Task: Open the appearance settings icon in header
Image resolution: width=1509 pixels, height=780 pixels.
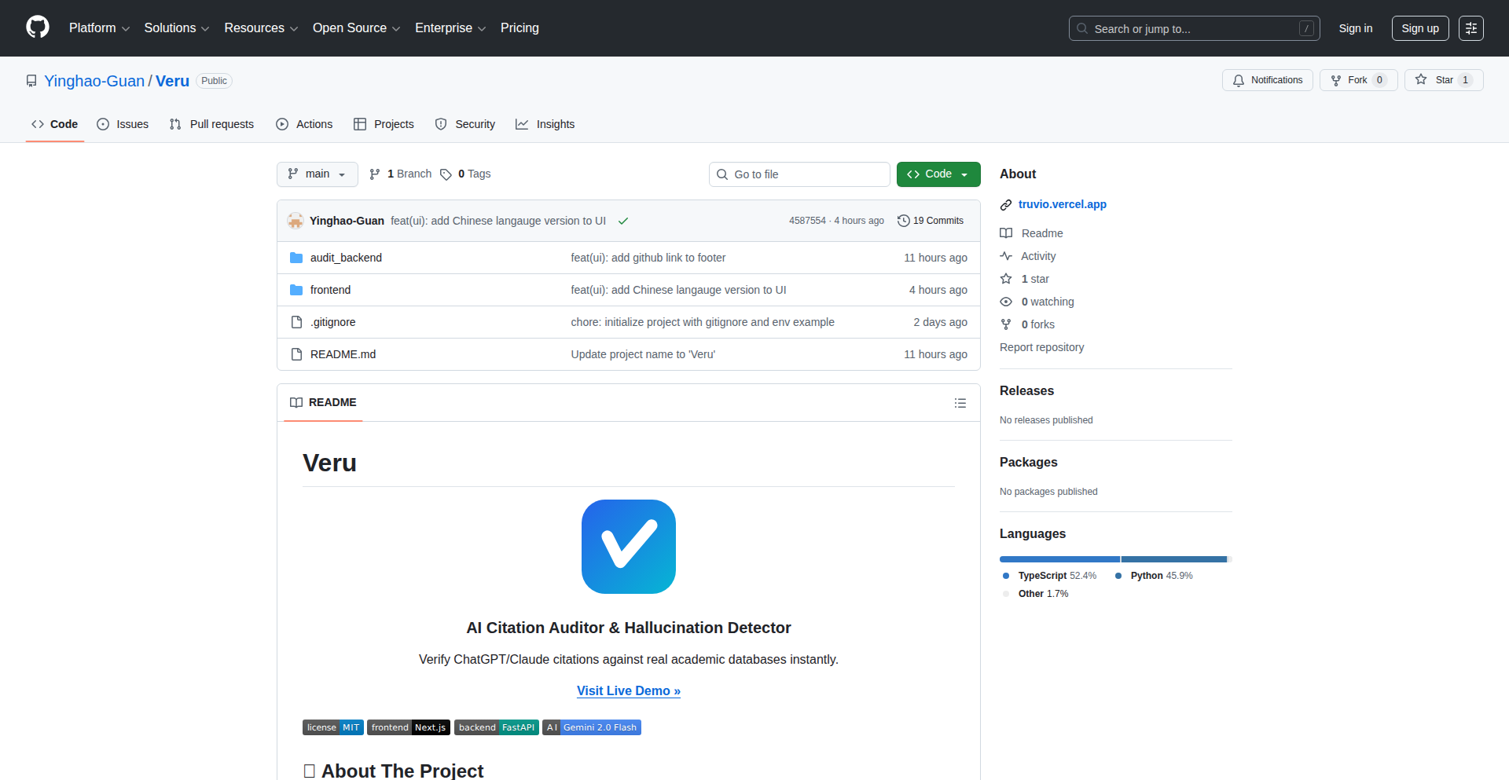Action: [1471, 28]
